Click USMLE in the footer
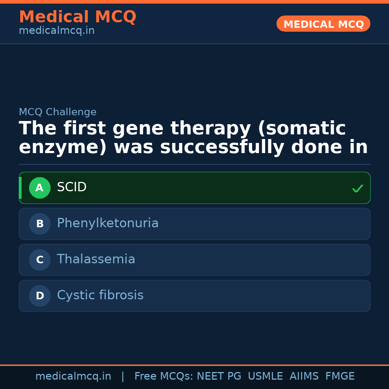 point(265,376)
